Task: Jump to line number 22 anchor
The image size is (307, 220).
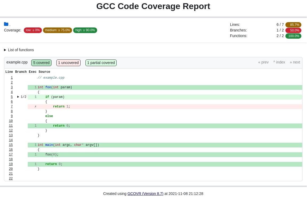Action: (x=11, y=178)
